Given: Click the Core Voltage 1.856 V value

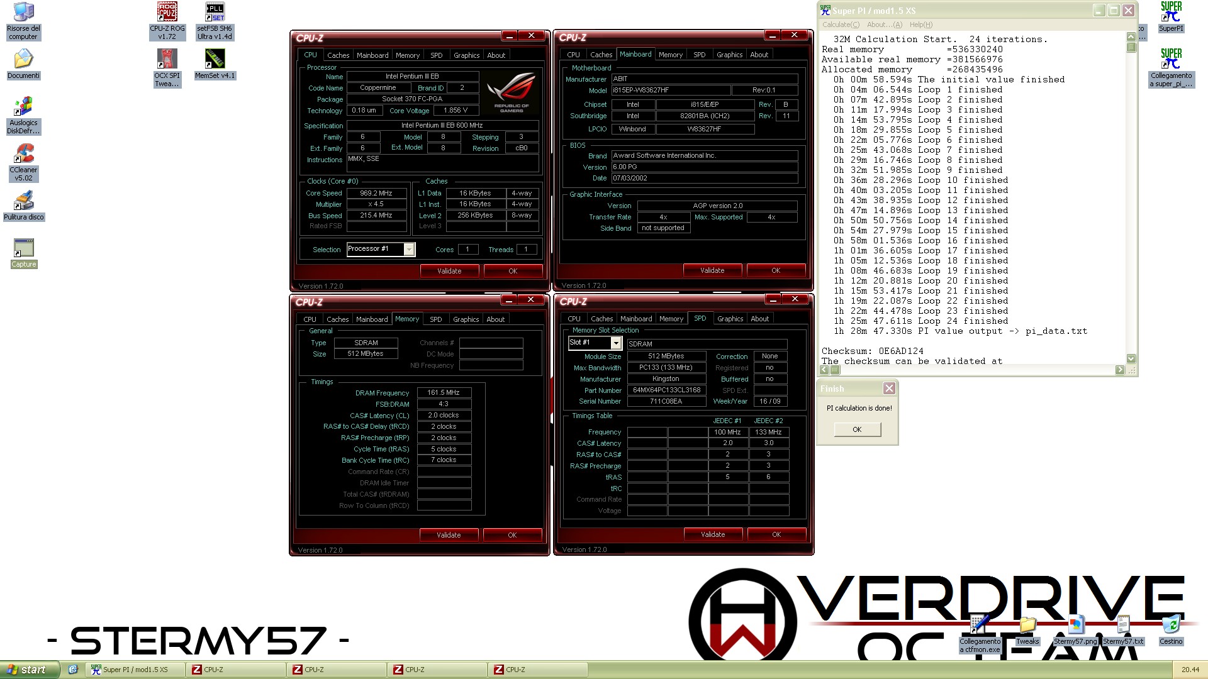Looking at the screenshot, I should [x=456, y=110].
